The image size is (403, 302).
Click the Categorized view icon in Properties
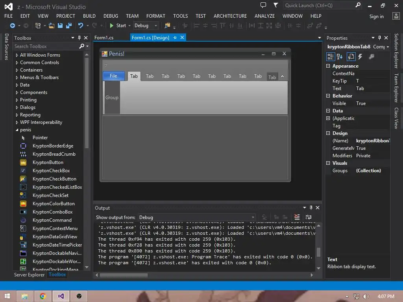pyautogui.click(x=331, y=57)
